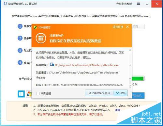Click 升级到完整版 upgrade link
Screen dimensions: 163x126
pyautogui.click(x=124, y=4)
